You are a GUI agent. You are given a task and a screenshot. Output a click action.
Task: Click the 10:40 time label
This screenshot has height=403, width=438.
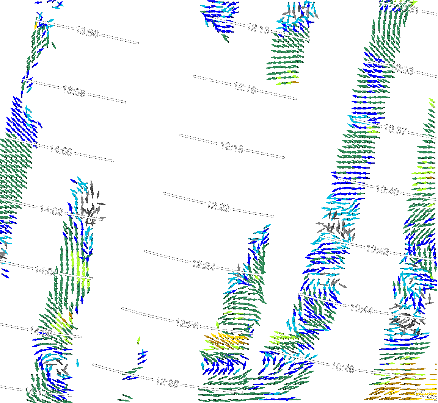[x=387, y=190]
